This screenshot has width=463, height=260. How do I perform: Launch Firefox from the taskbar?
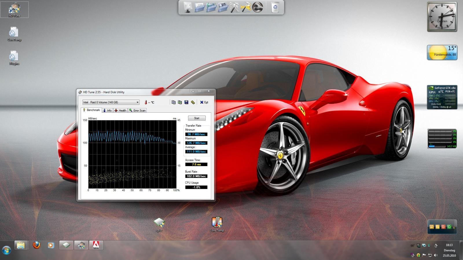36,245
